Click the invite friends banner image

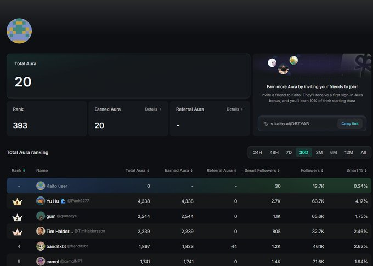(x=312, y=66)
